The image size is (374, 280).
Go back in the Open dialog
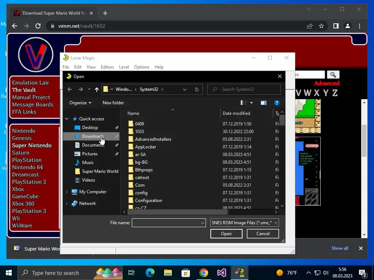pos(70,89)
